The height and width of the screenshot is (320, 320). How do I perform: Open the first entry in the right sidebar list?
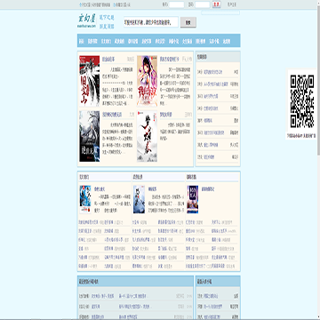(218, 72)
